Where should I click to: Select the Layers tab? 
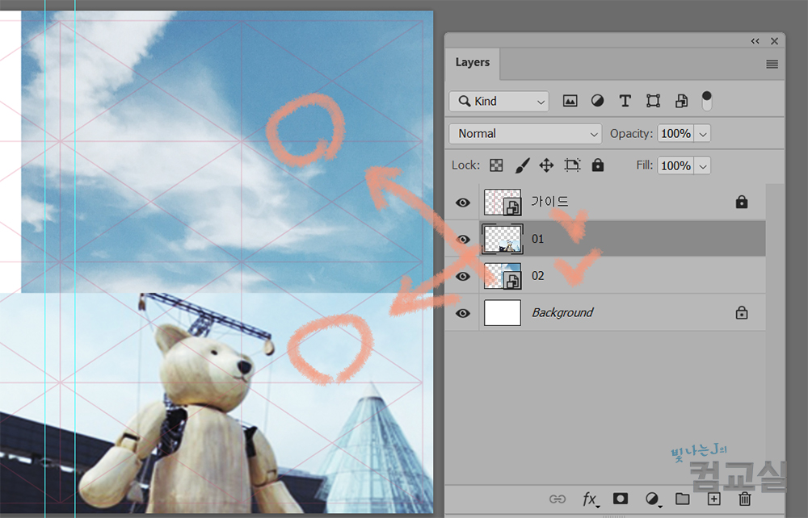click(473, 62)
